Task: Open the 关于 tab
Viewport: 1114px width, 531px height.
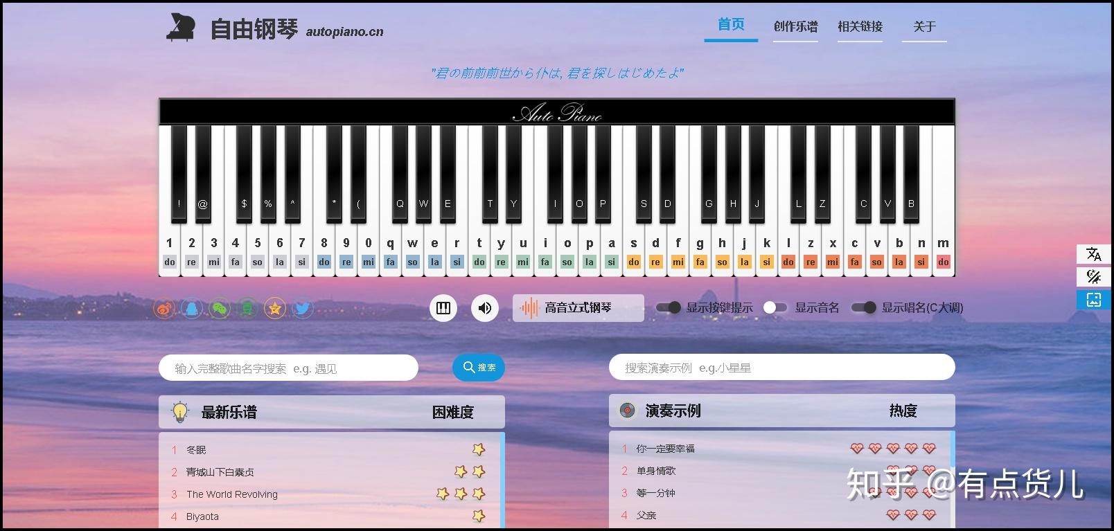Action: 924,27
